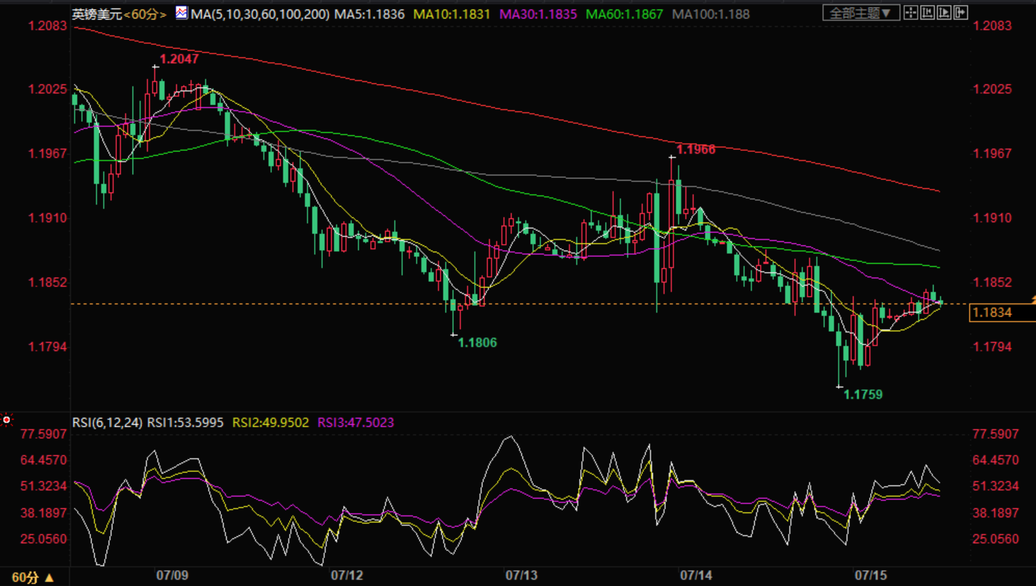1036x586 pixels.
Task: Click the 07/09 date on the time axis
Action: point(172,576)
